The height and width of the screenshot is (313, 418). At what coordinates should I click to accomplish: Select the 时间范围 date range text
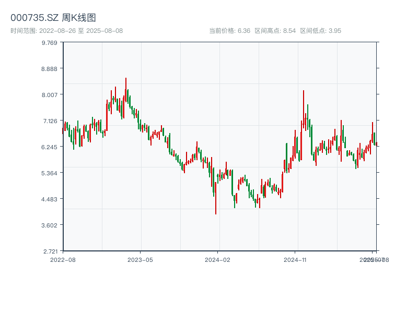[67, 31]
